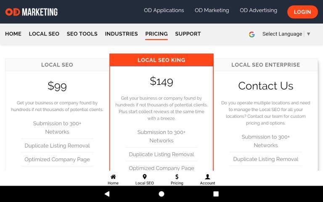Open the SUPPORT menu item
Screen dimensions: 323x202
point(188,34)
